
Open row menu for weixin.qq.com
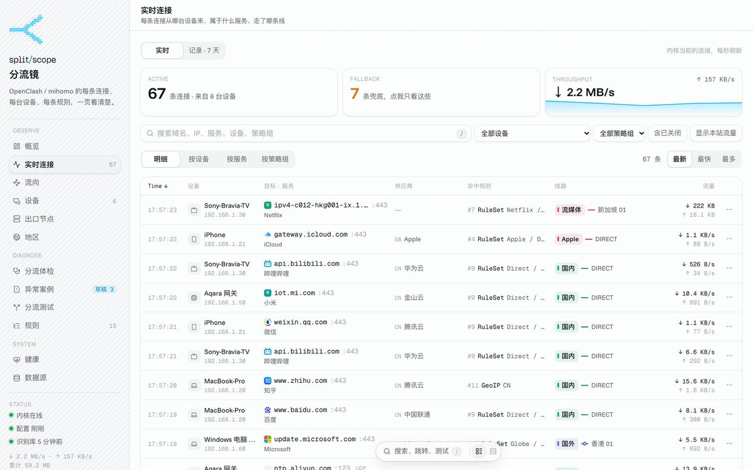coord(729,327)
